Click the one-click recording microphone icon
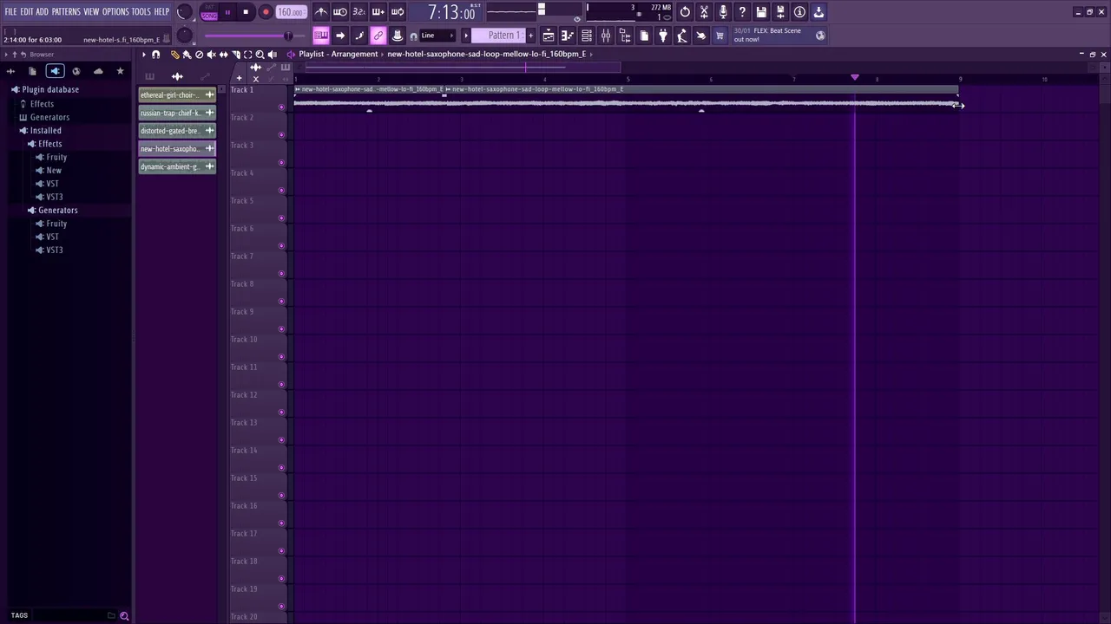The image size is (1111, 624). [723, 12]
